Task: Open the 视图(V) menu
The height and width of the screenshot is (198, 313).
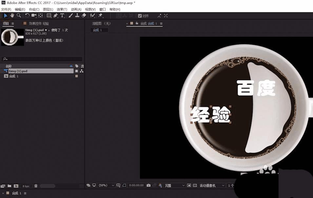Action: [x=90, y=9]
